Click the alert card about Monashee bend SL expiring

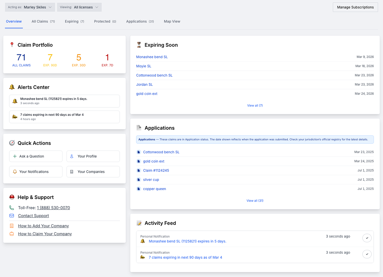(64, 101)
